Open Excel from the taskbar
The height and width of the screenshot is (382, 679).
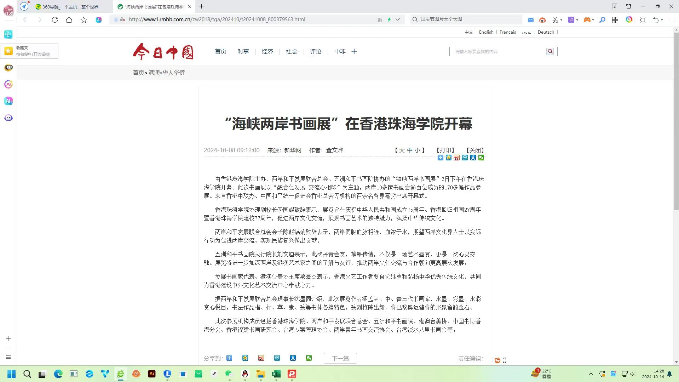tap(276, 374)
